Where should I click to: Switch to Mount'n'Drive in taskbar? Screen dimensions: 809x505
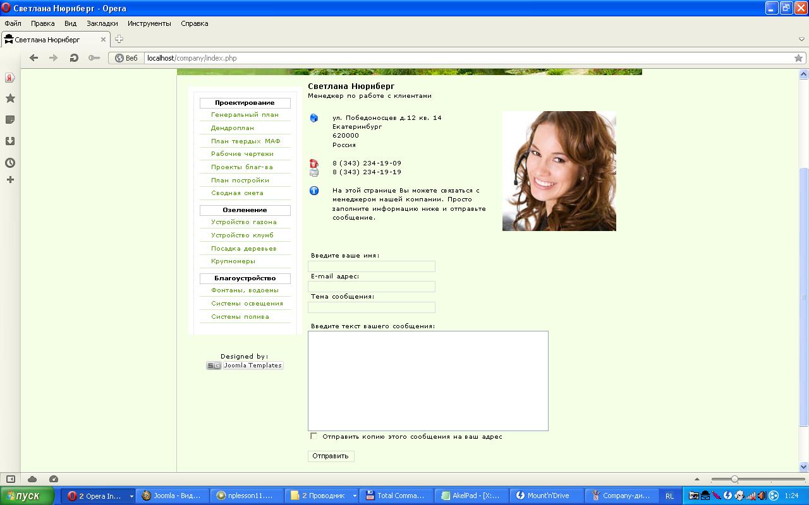coord(547,496)
